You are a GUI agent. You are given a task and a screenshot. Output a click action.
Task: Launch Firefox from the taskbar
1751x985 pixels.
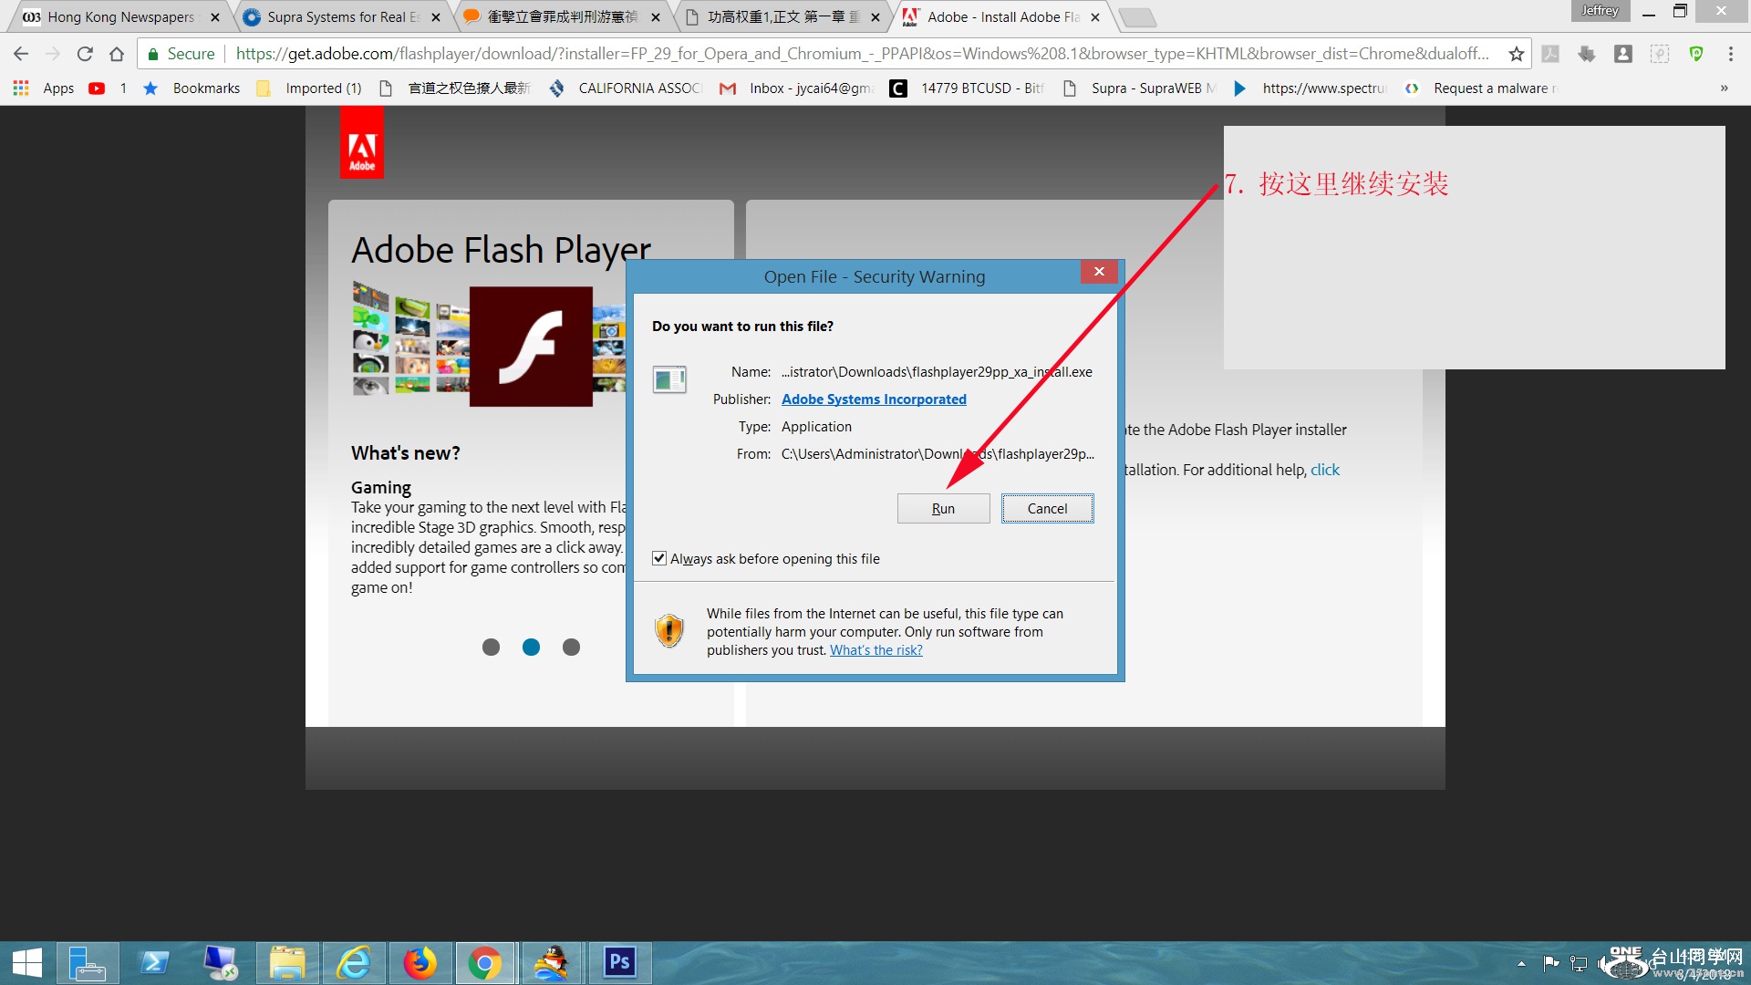(x=420, y=963)
